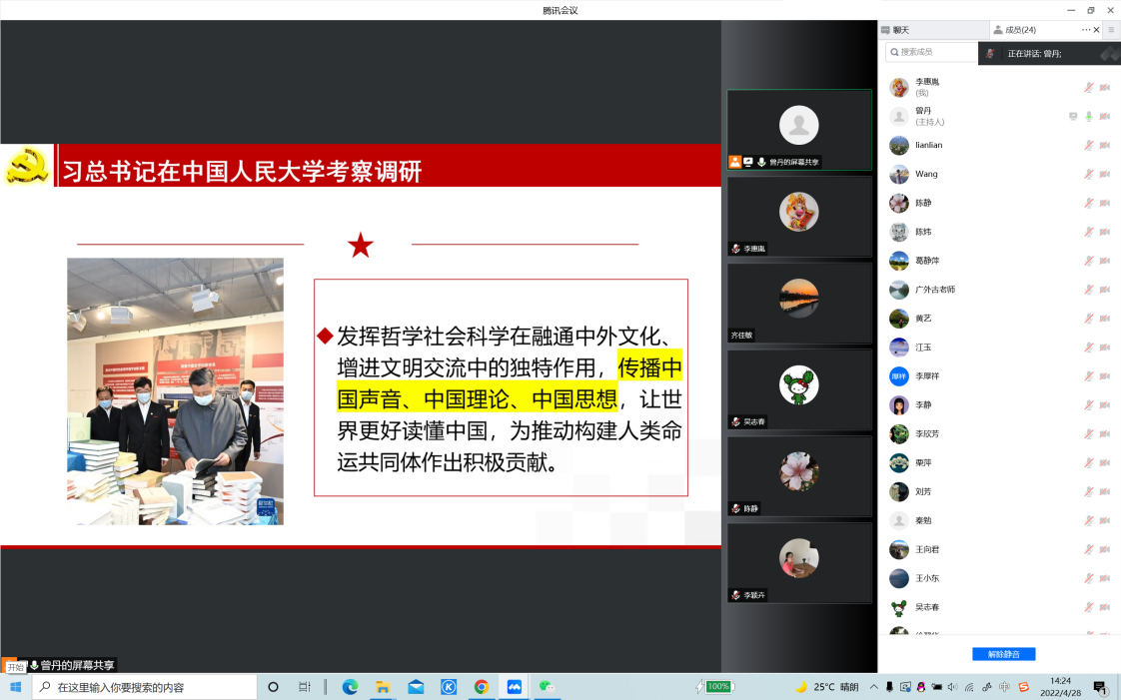Open Microsoft Edge from the taskbar

[350, 687]
